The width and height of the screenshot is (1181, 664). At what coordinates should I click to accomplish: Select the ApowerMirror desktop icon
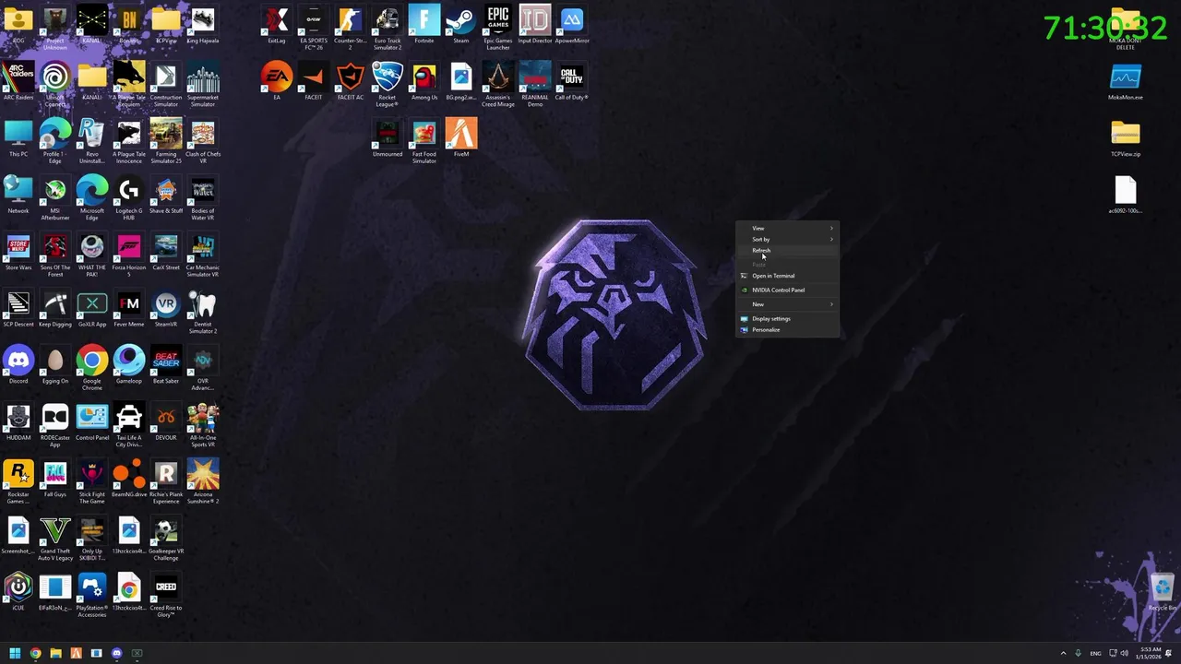572,25
